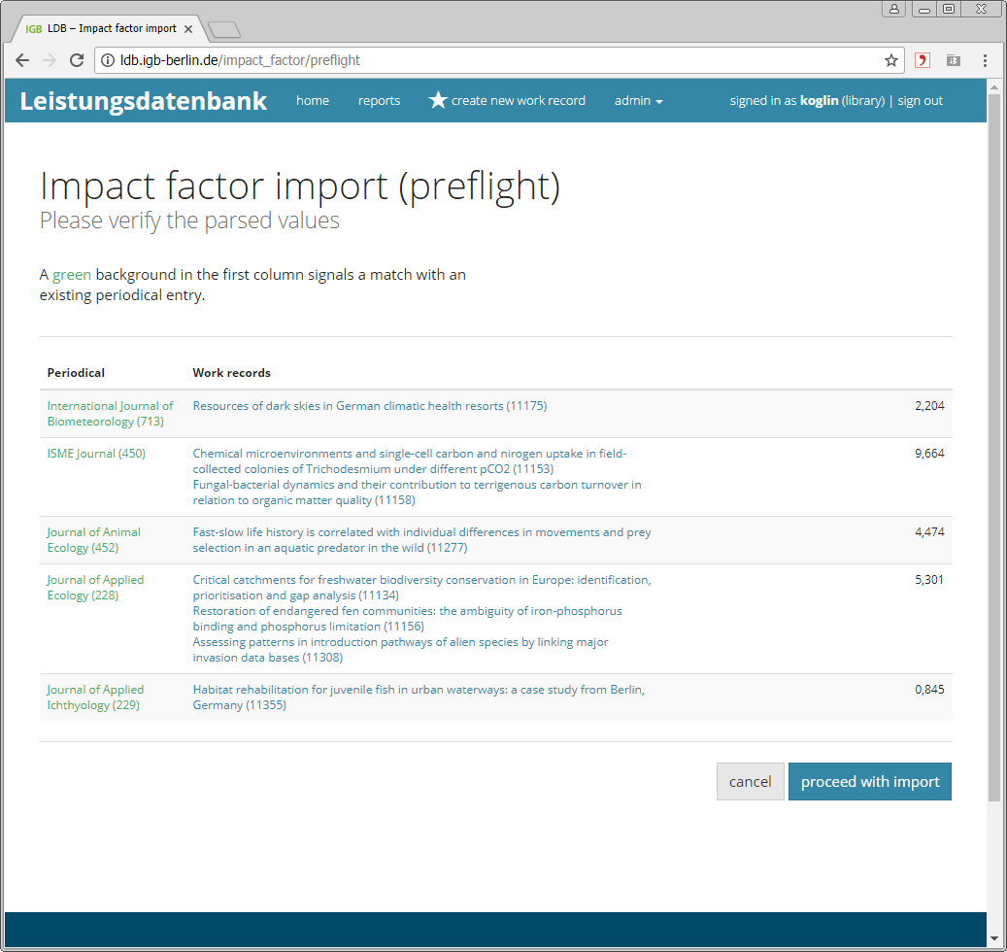Click the Chrome user profile icon
Image resolution: width=1007 pixels, height=952 pixels.
coord(893,9)
